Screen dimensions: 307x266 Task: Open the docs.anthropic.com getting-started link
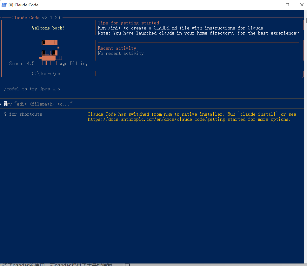click(166, 119)
